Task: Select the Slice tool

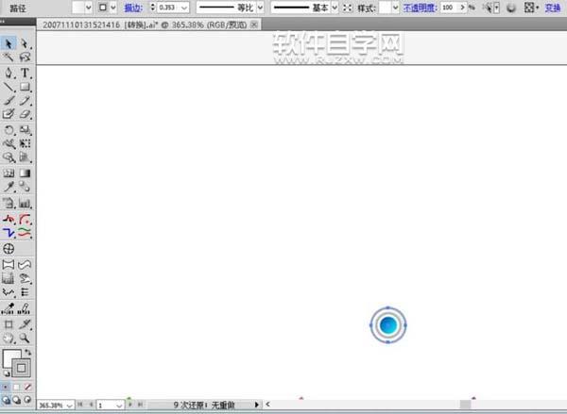Action: (25, 323)
